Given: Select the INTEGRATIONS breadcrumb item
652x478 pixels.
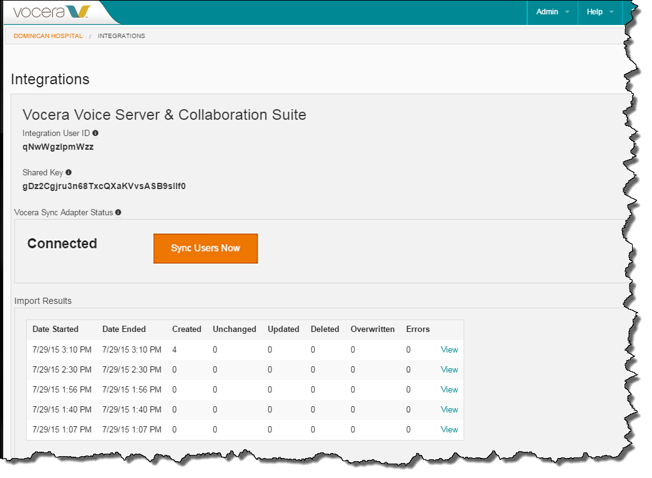Looking at the screenshot, I should point(121,36).
